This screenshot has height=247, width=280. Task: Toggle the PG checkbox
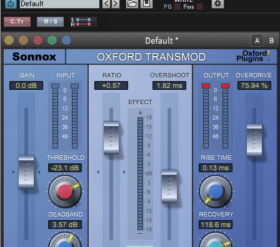[x=177, y=7]
